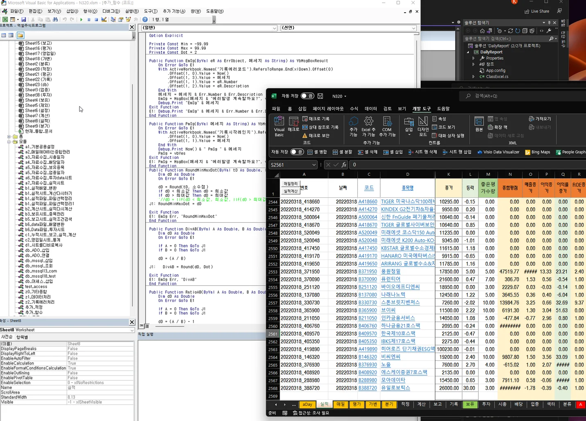
Task: Click the Visual Basic ribbon button in Excel
Action: (279, 127)
